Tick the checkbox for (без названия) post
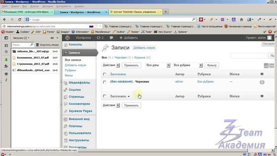277x156 pixels. click(105, 82)
